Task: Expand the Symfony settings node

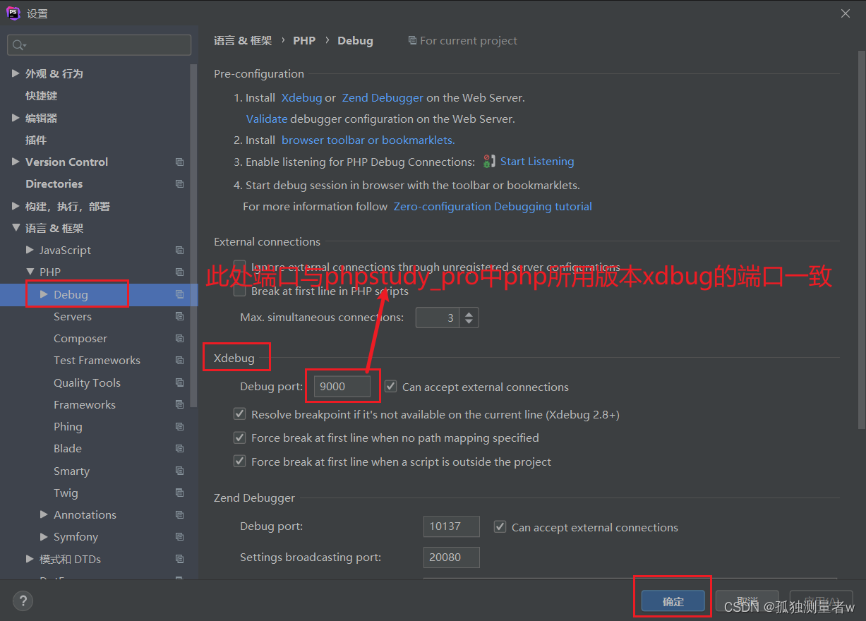Action: click(x=43, y=536)
